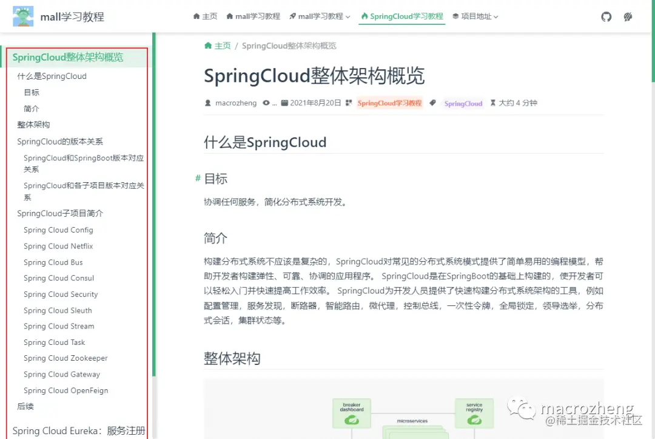This screenshot has height=439, width=655.
Task: Jump to the 目标 sidebar entry
Action: coord(32,92)
